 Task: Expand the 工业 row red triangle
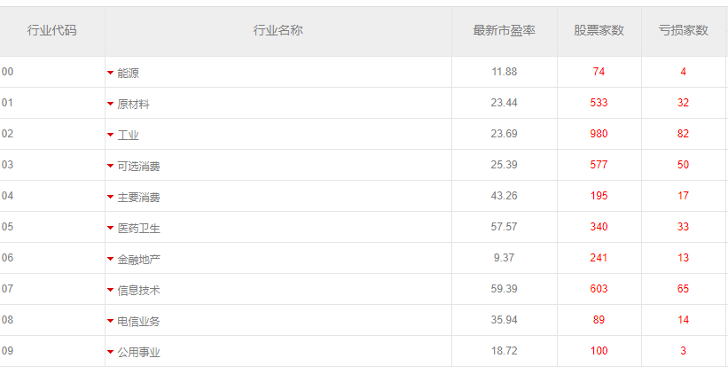(111, 135)
